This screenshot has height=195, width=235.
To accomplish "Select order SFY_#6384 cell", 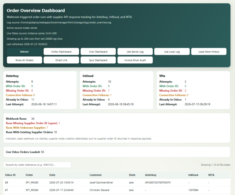I will 32,190.
